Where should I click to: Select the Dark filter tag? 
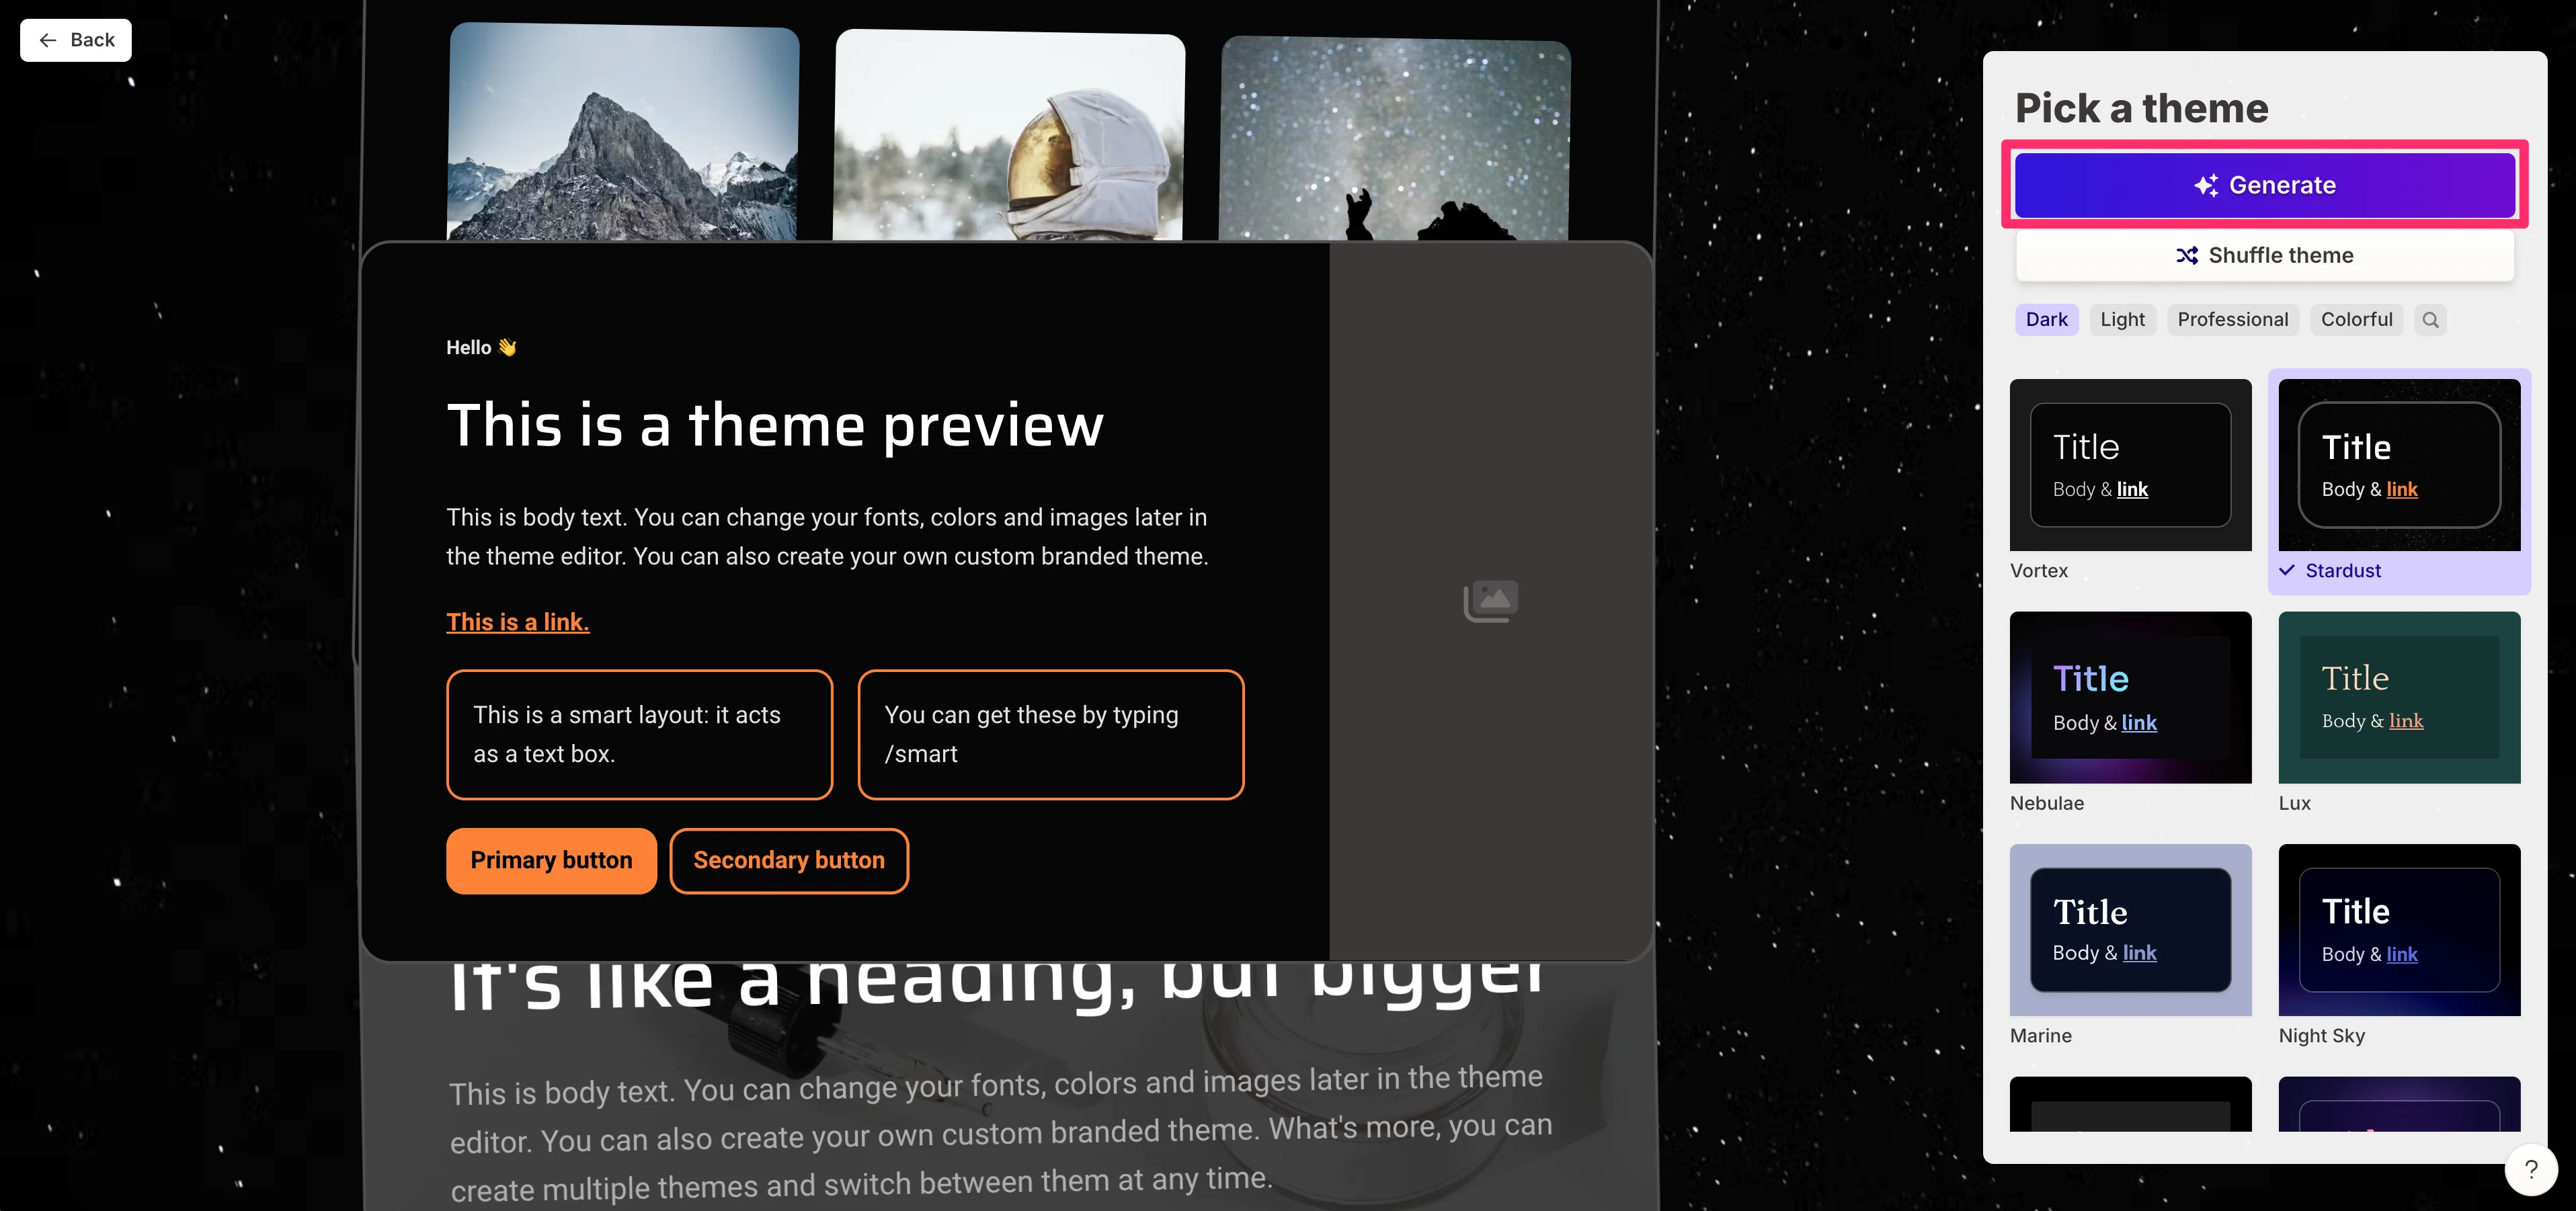coord(2046,320)
